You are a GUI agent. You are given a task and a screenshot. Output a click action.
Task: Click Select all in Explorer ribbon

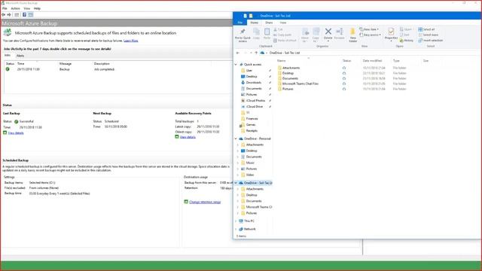pos(426,29)
